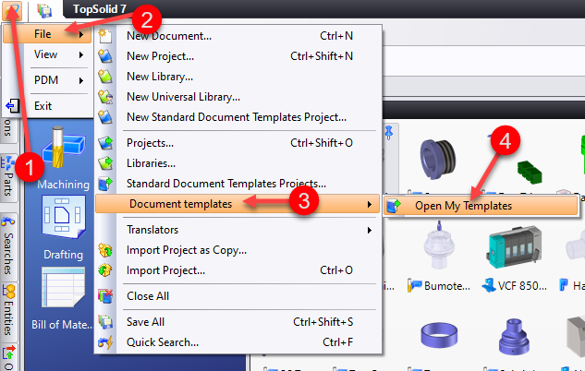
Task: Expand the PDM submenu
Action: (x=46, y=80)
